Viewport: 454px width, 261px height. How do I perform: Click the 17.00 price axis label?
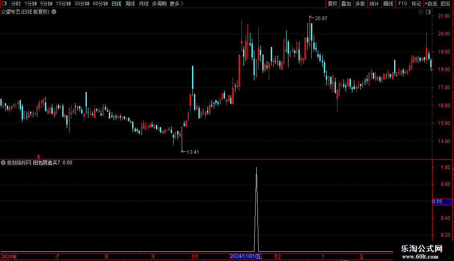(x=444, y=88)
